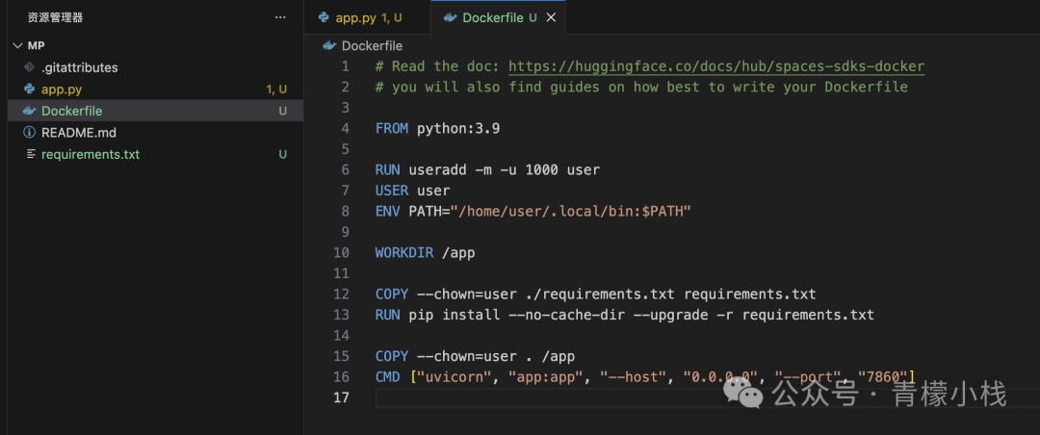Image resolution: width=1040 pixels, height=435 pixels.
Task: Open requirements.txt in the explorer
Action: point(91,155)
